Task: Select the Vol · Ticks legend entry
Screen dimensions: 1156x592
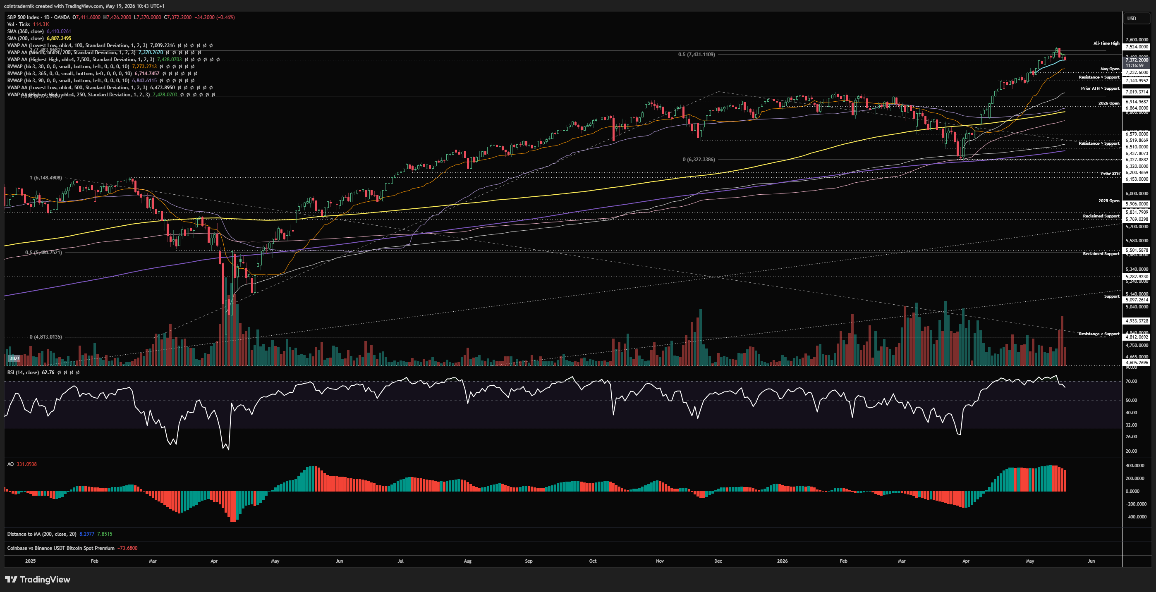Action: tap(28, 24)
